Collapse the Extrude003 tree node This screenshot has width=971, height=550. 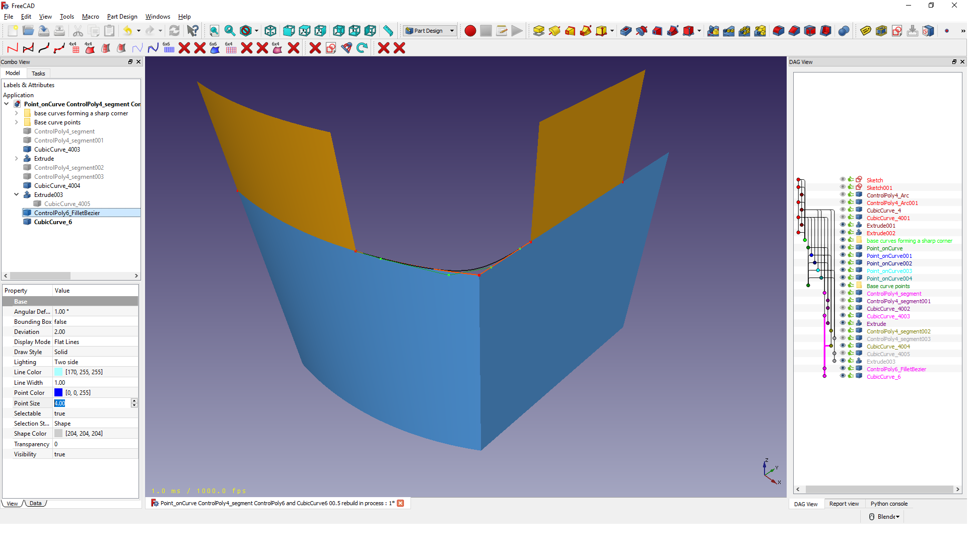(16, 194)
